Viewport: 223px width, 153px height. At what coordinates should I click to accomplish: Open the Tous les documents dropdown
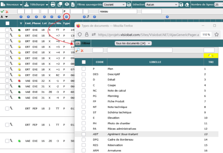(133, 43)
